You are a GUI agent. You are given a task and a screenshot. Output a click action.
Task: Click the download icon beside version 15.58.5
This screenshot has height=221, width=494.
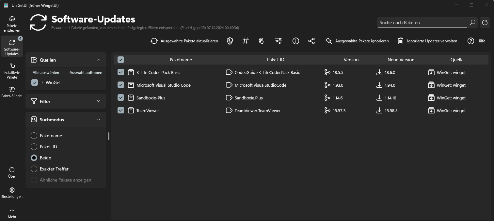pos(379,110)
